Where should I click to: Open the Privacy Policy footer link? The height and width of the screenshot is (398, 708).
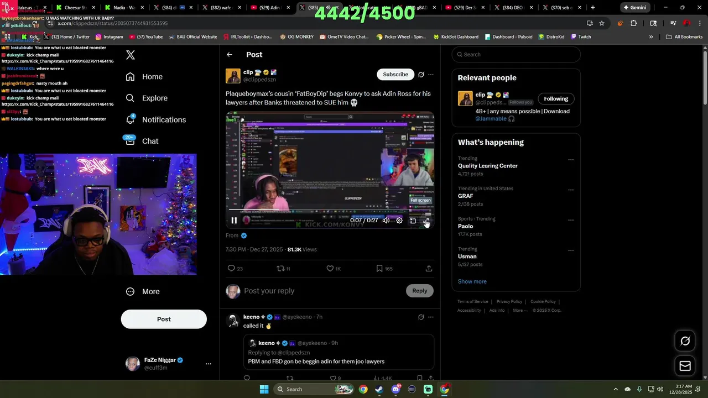coord(509,301)
